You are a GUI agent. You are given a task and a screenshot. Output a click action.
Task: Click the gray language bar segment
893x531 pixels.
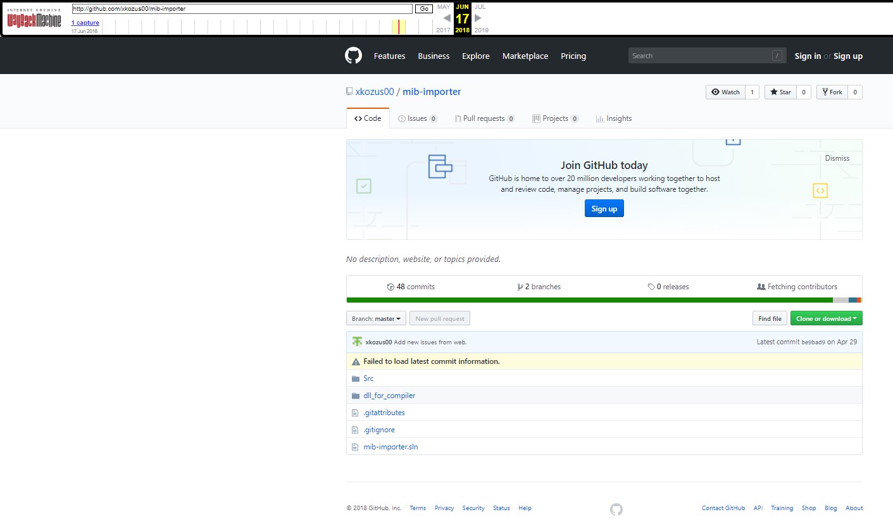coord(840,300)
